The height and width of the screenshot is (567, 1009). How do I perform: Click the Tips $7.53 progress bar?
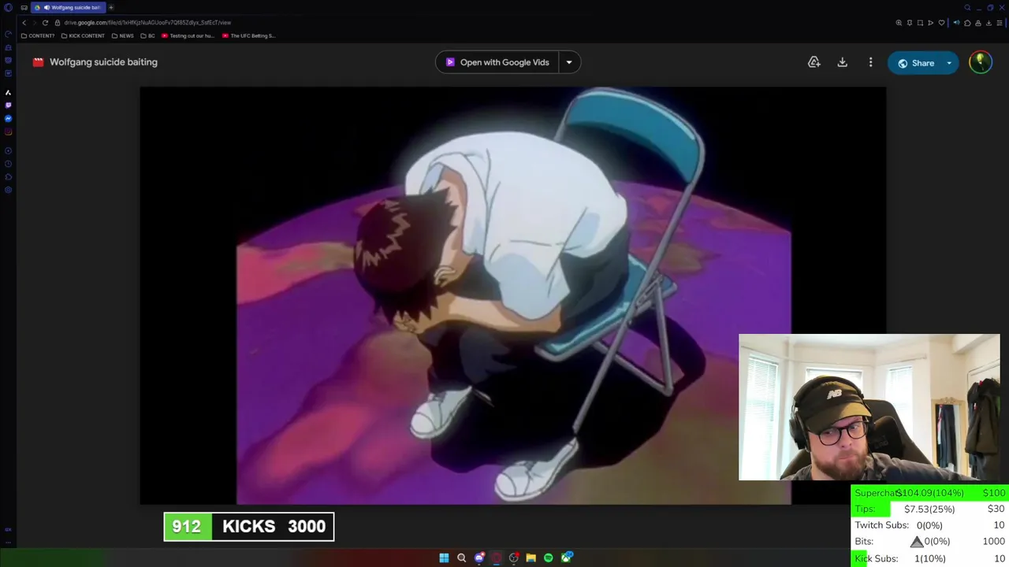point(929,509)
